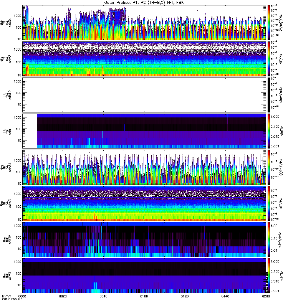Screen dimensions: 288x307
Task: Click the color bar beside thb scm3 panel
Action: click(269, 59)
